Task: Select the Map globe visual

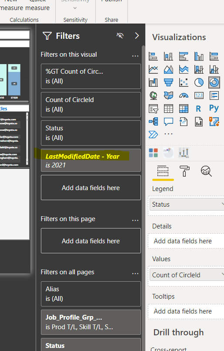Action: pyautogui.click(x=153, y=95)
